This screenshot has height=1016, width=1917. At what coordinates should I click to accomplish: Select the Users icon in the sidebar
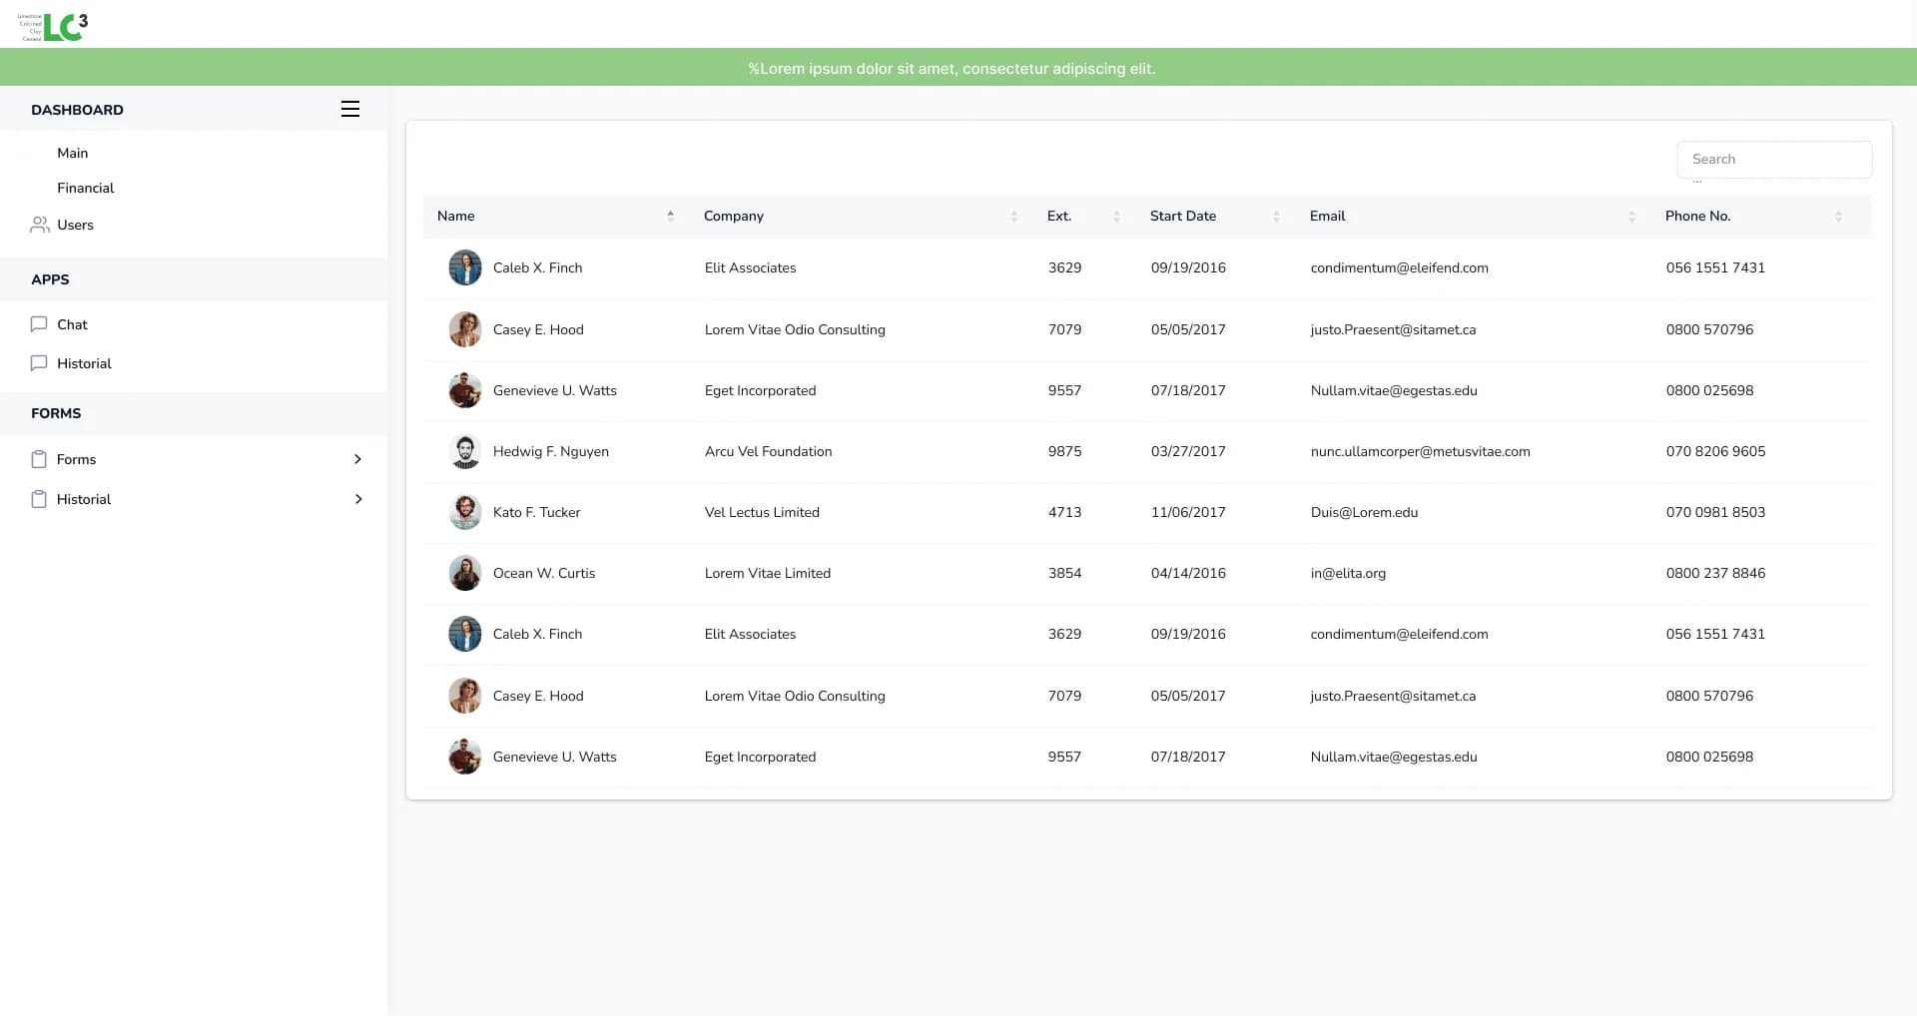point(38,225)
